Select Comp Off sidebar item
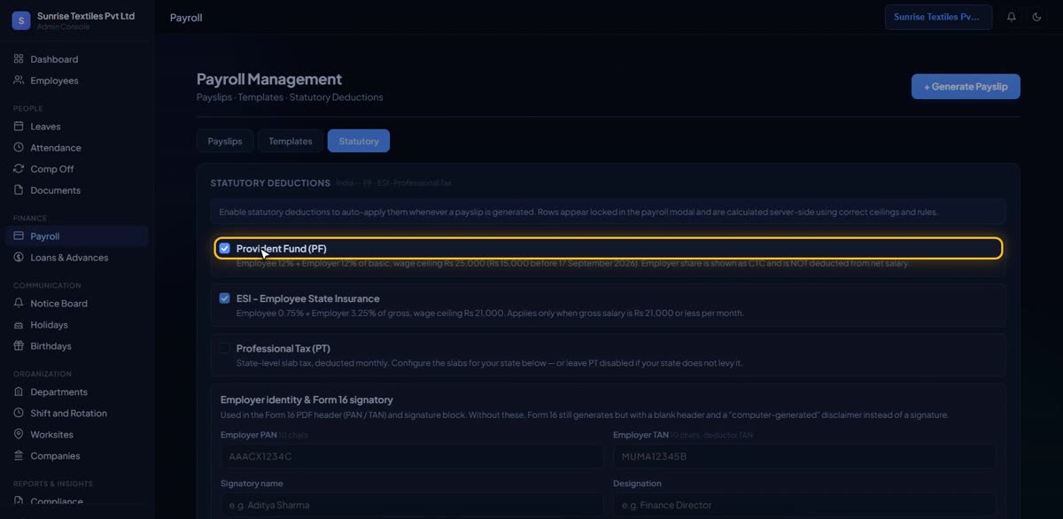Viewport: 1063px width, 519px height. [76, 169]
